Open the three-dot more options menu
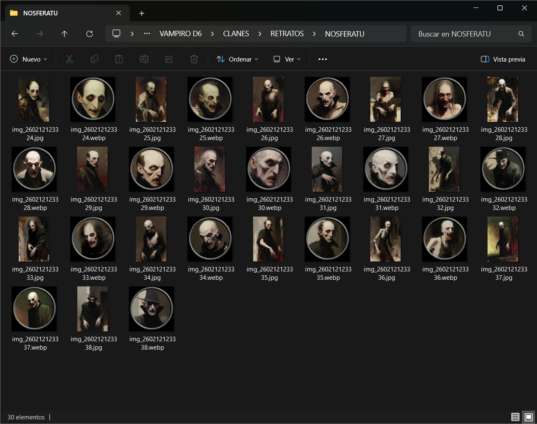The width and height of the screenshot is (537, 424). [x=323, y=59]
